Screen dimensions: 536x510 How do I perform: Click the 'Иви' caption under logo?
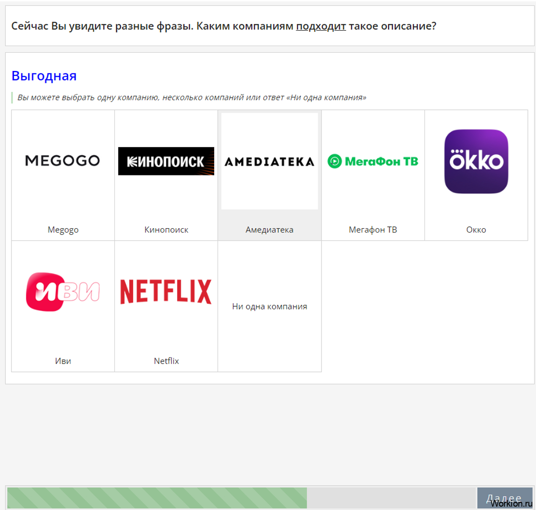(63, 361)
